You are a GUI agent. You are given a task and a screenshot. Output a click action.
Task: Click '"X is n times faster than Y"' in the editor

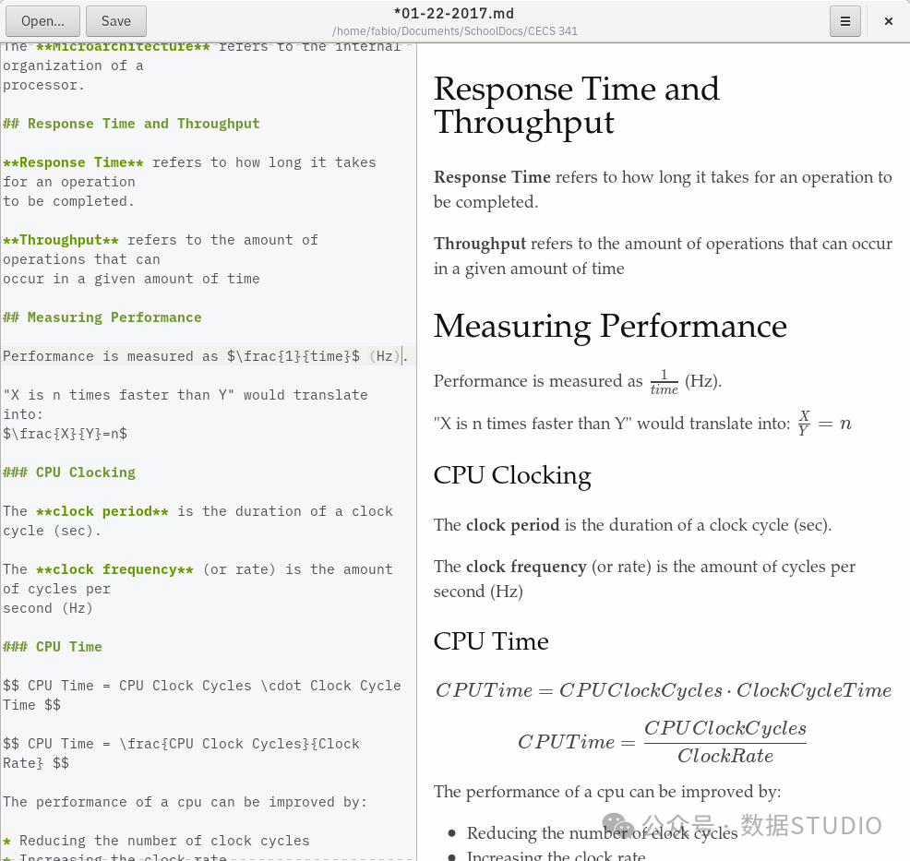tap(119, 395)
